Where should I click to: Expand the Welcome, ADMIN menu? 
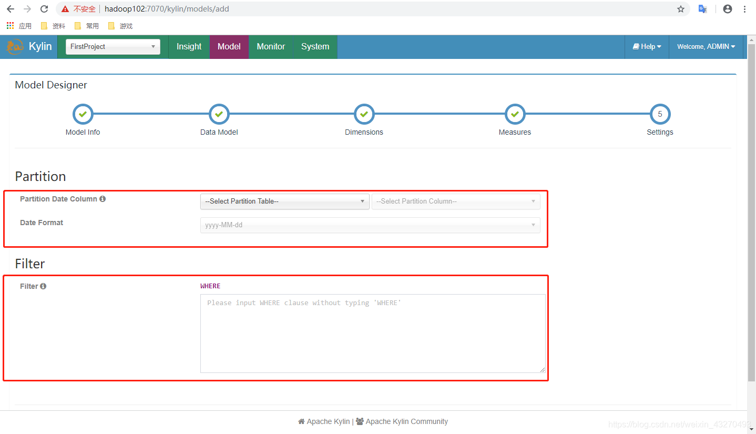[706, 46]
